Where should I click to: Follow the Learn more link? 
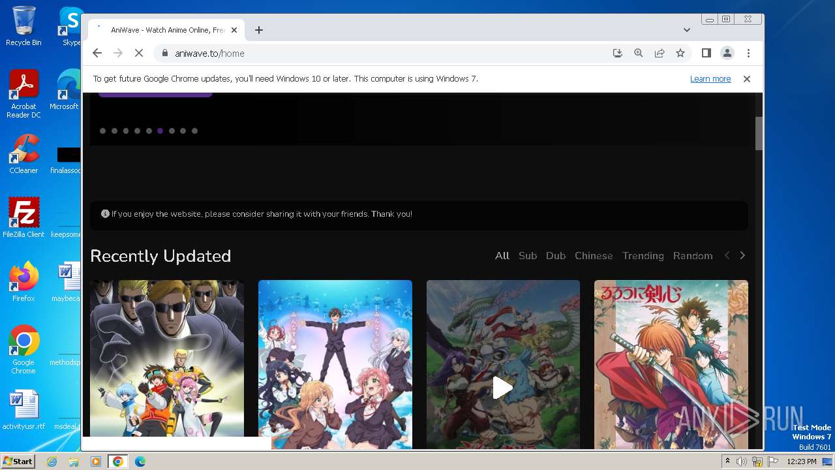click(x=710, y=79)
